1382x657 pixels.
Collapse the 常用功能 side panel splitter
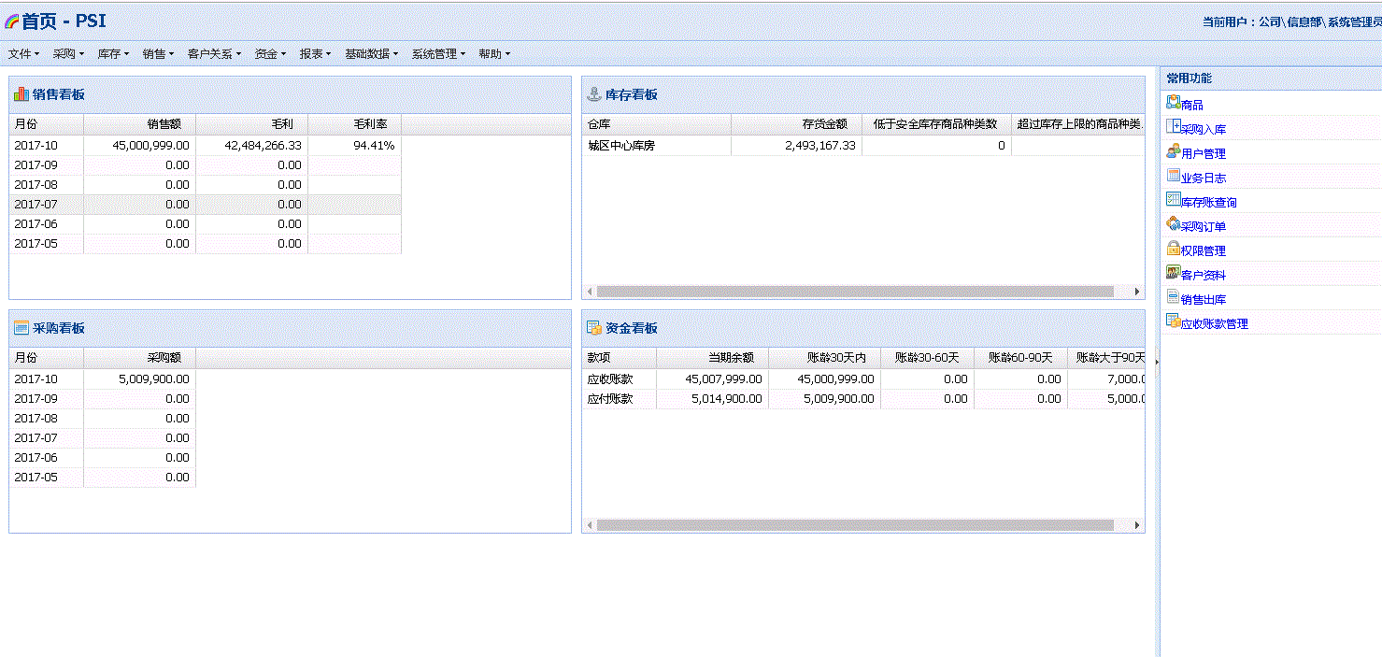pyautogui.click(x=1157, y=362)
